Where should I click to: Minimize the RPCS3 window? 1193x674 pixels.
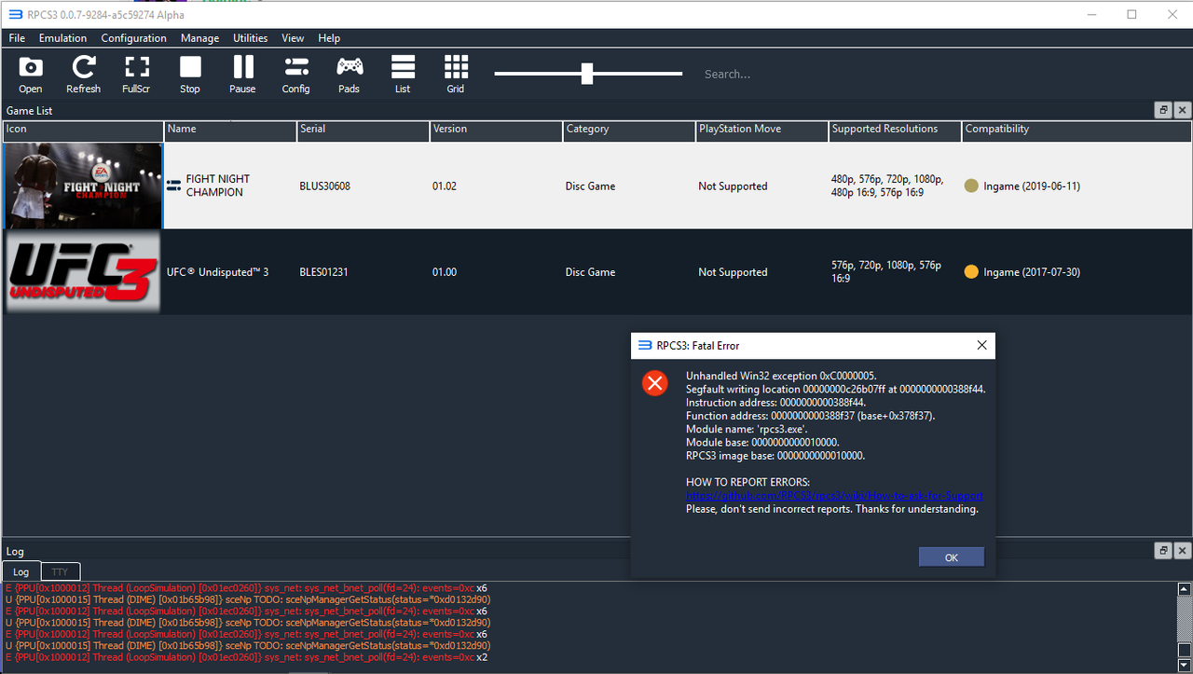point(1090,14)
